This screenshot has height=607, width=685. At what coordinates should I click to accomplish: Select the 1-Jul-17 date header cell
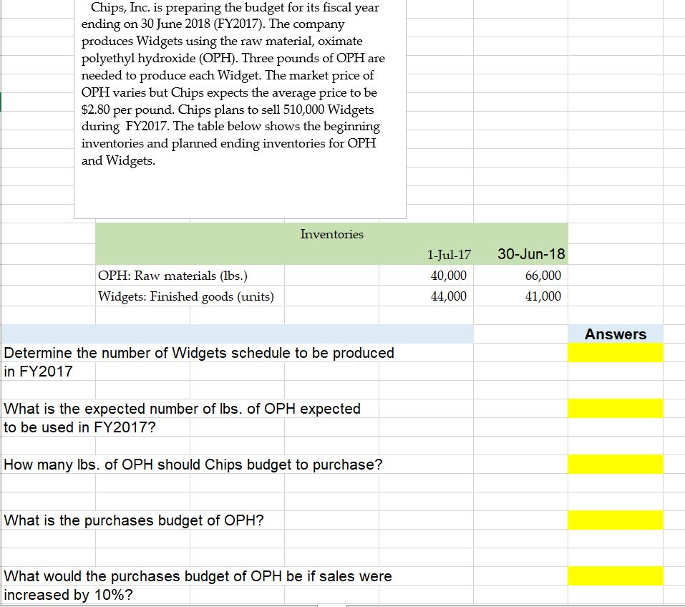(x=449, y=254)
